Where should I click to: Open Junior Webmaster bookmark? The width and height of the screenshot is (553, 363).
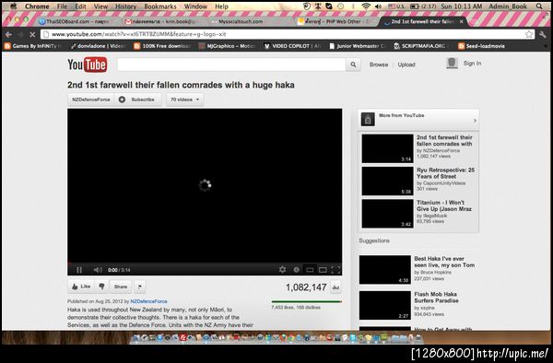358,46
